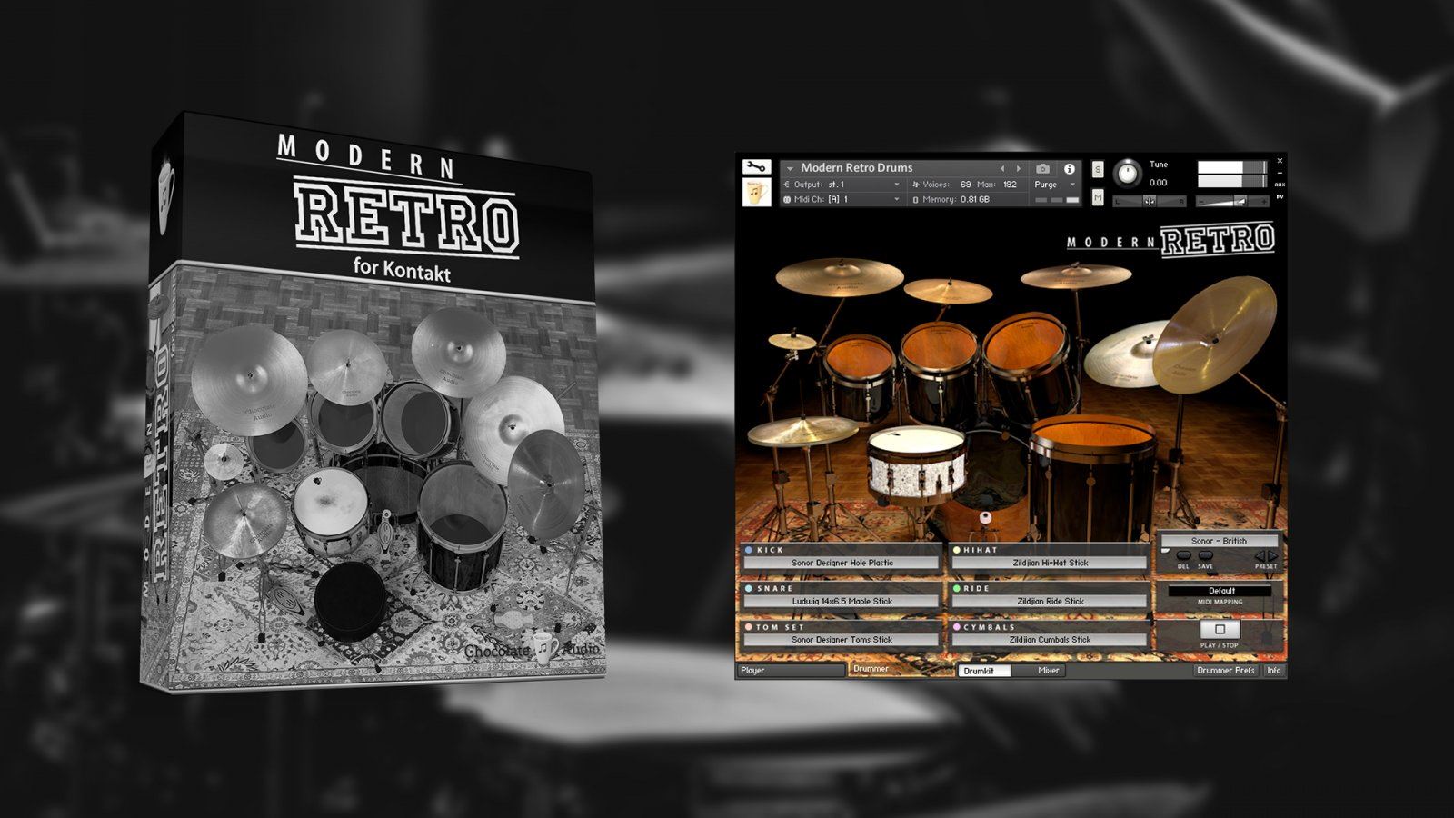Toggle the SNARE channel indicator dot
Viewport: 1454px width, 818px height.
(x=749, y=588)
